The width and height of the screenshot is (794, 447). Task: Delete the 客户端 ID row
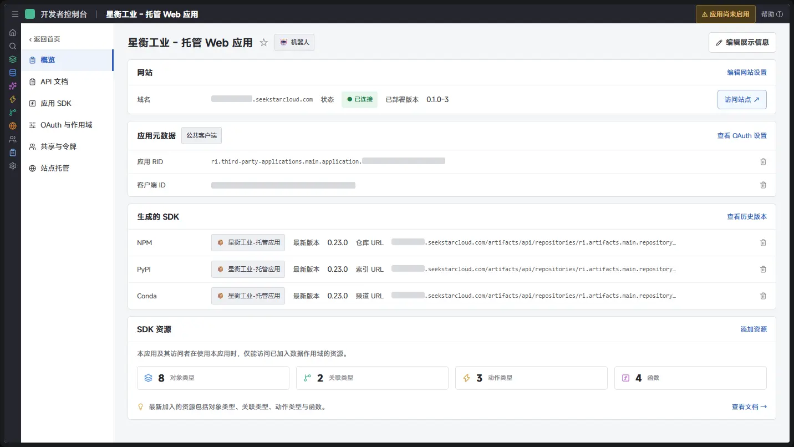click(763, 185)
